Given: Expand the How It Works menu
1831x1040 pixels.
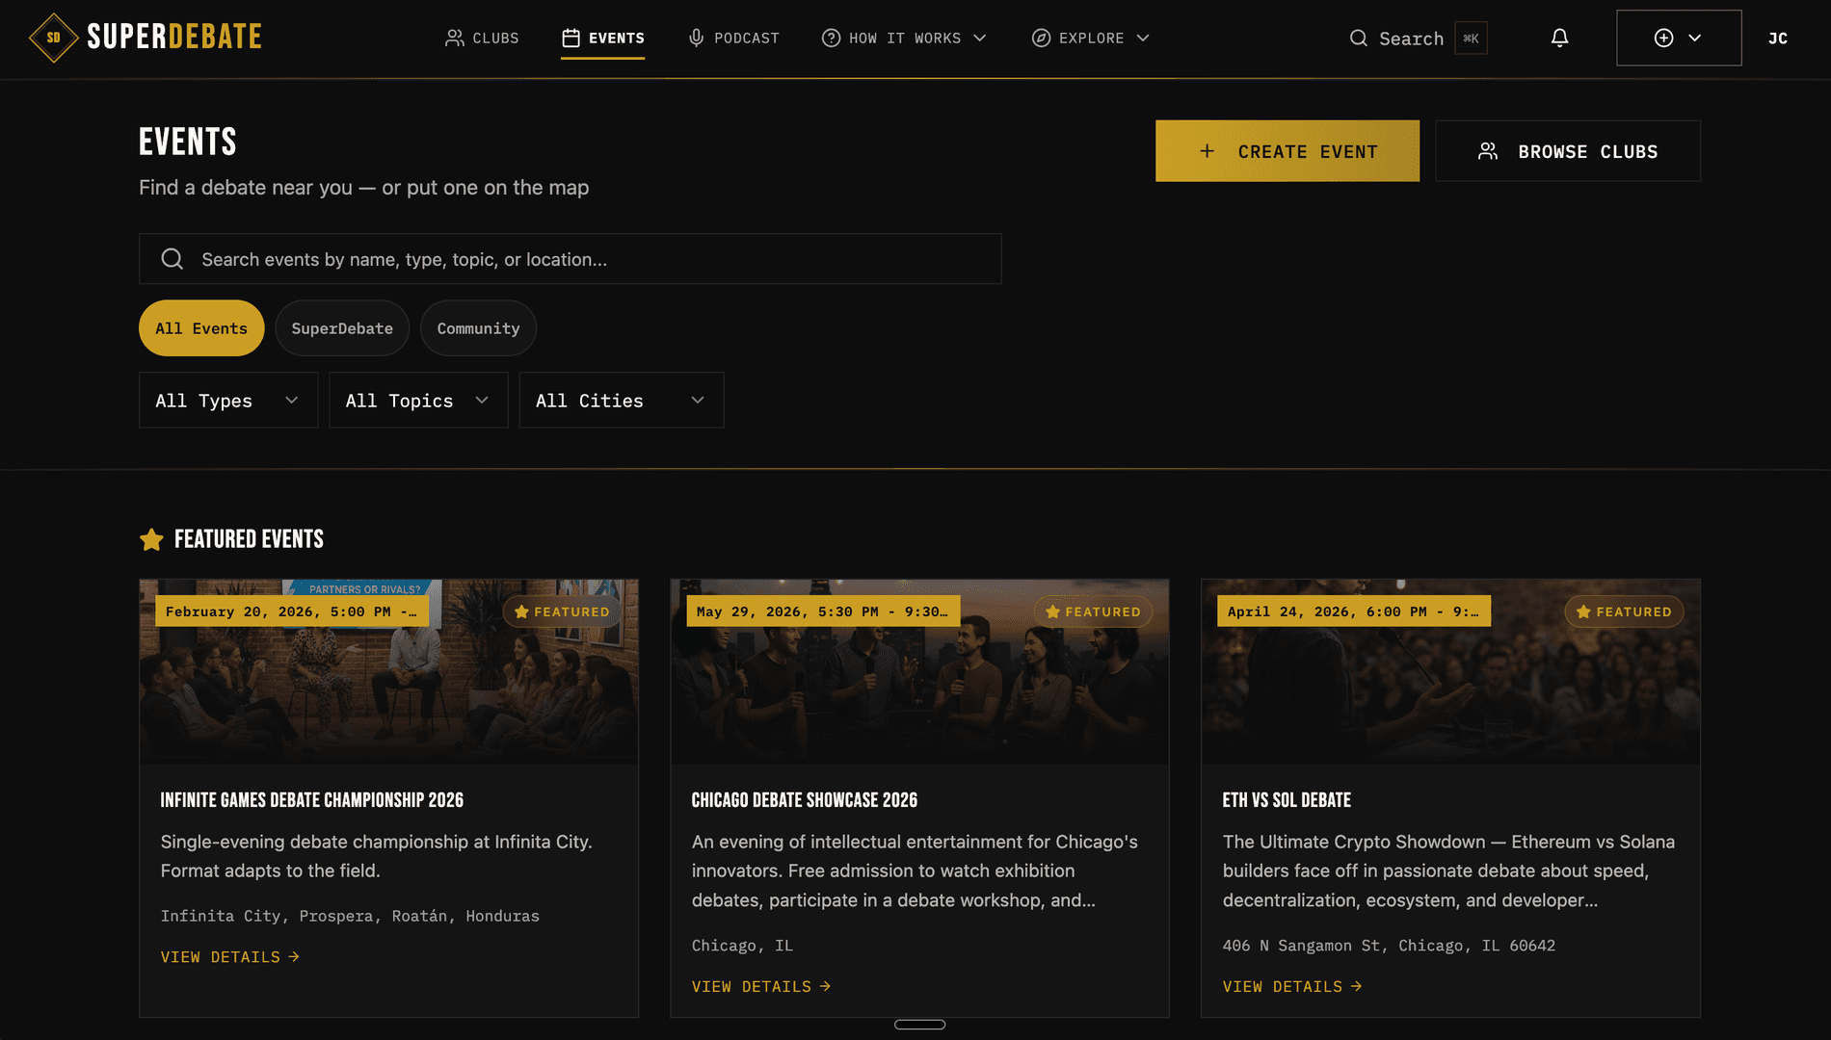Looking at the screenshot, I should (x=904, y=39).
